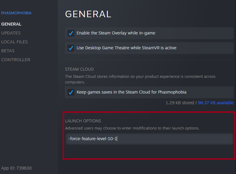236x174 pixels.
Task: Uncheck the Desktop Game Theatre checkbox
Action: [71, 48]
